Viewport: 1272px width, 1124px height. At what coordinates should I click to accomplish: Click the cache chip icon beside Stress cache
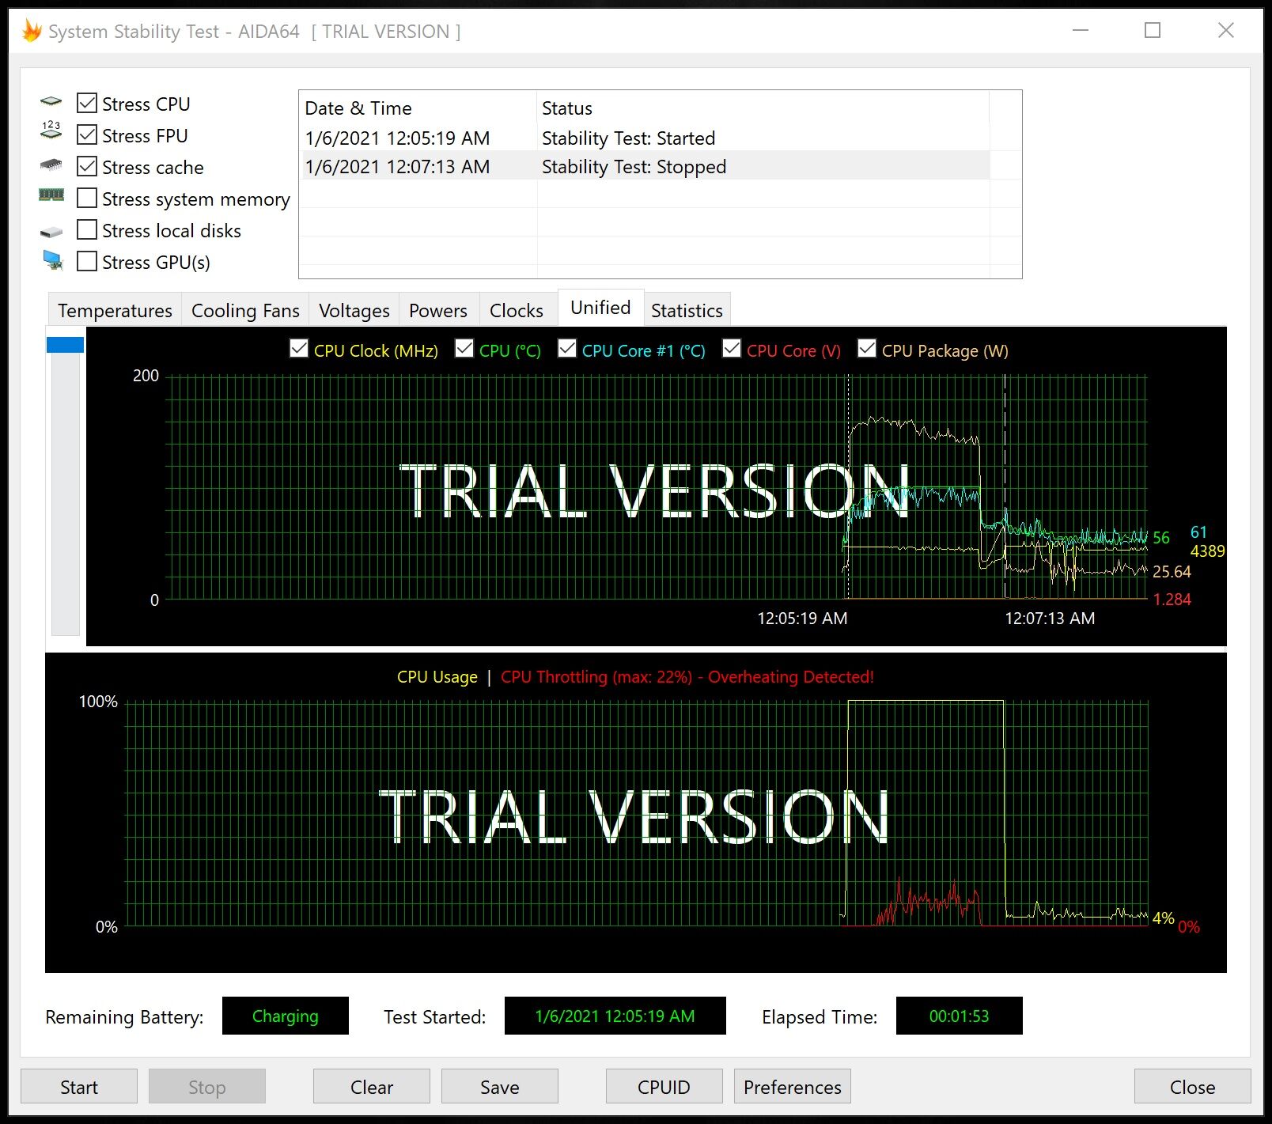tap(51, 165)
